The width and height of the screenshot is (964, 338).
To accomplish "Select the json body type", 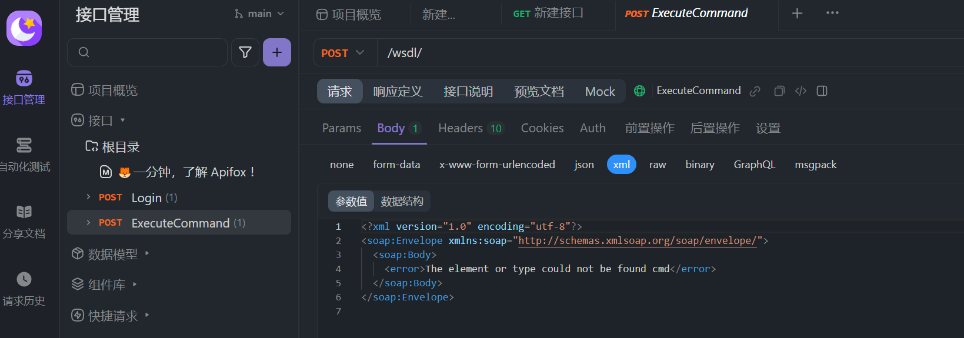I will click(583, 165).
